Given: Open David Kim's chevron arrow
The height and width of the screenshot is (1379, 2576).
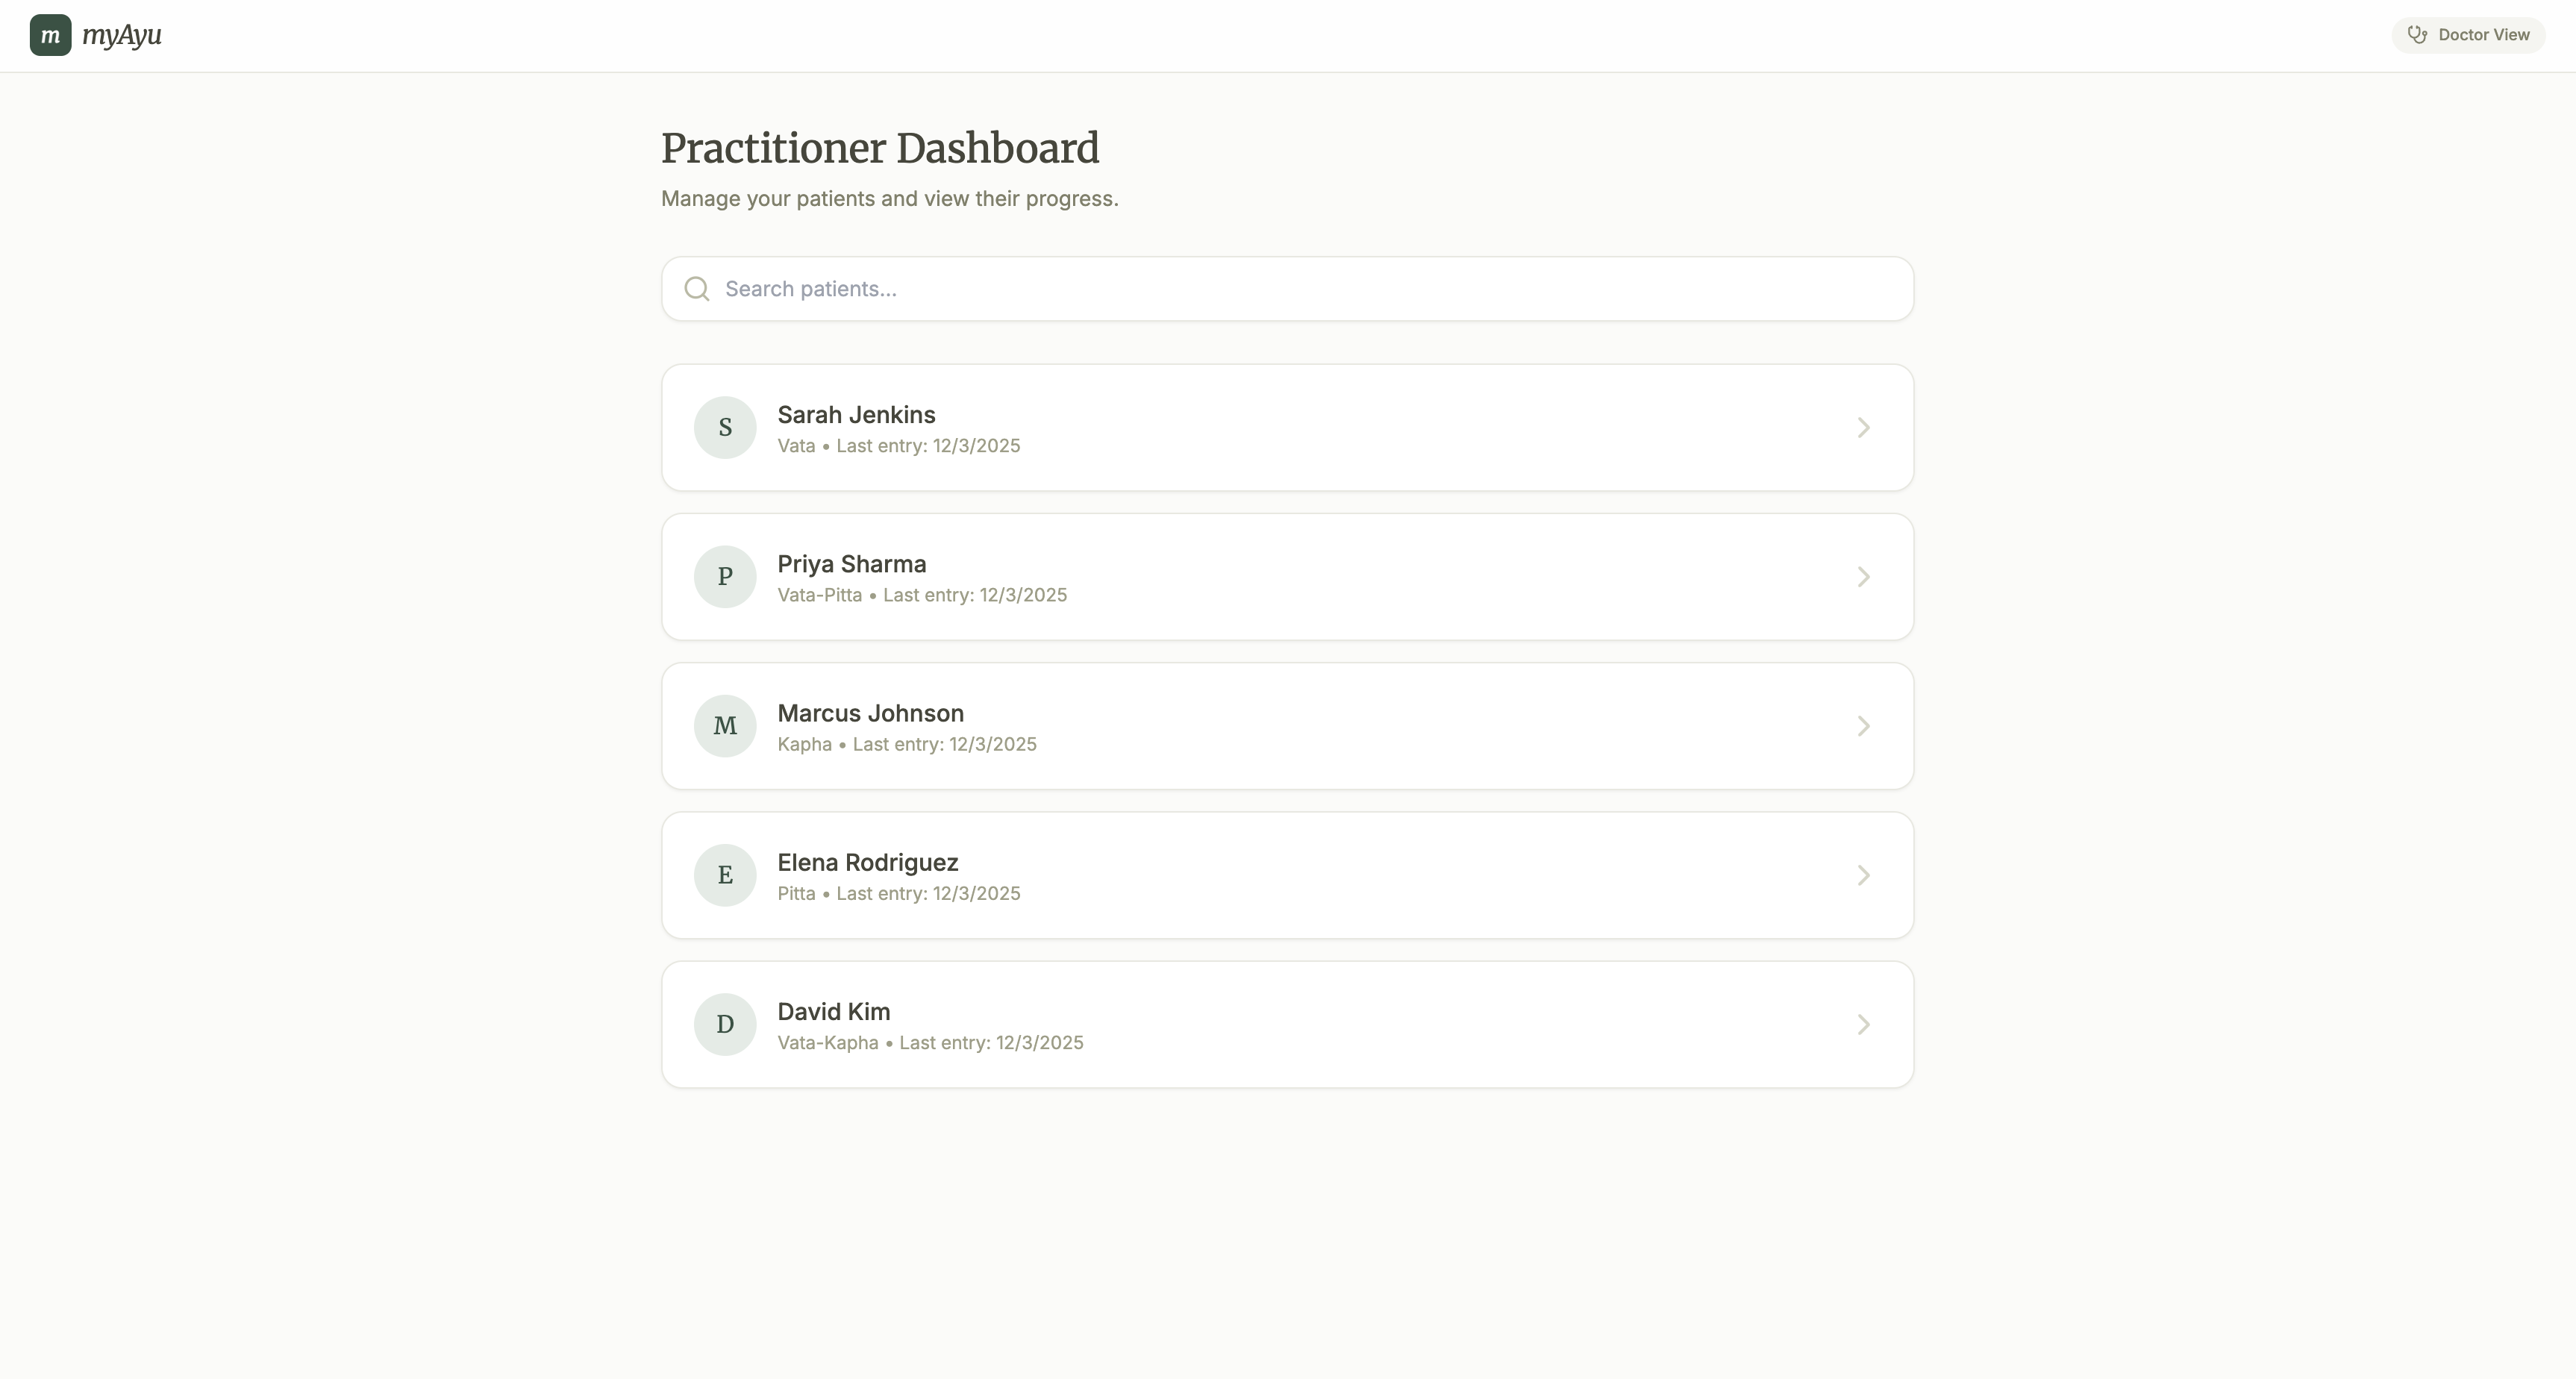Looking at the screenshot, I should (x=1863, y=1024).
